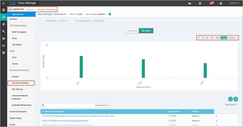Select the Monitor screen icon in left rail
The height and width of the screenshot is (127, 243).
[3, 17]
